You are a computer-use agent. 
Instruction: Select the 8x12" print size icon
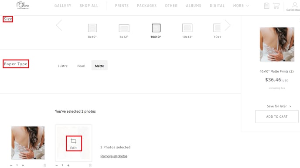[124, 28]
